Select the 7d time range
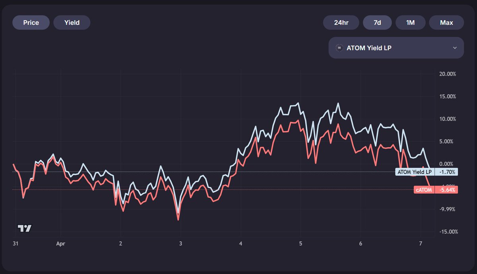This screenshot has height=274, width=477. pyautogui.click(x=377, y=23)
